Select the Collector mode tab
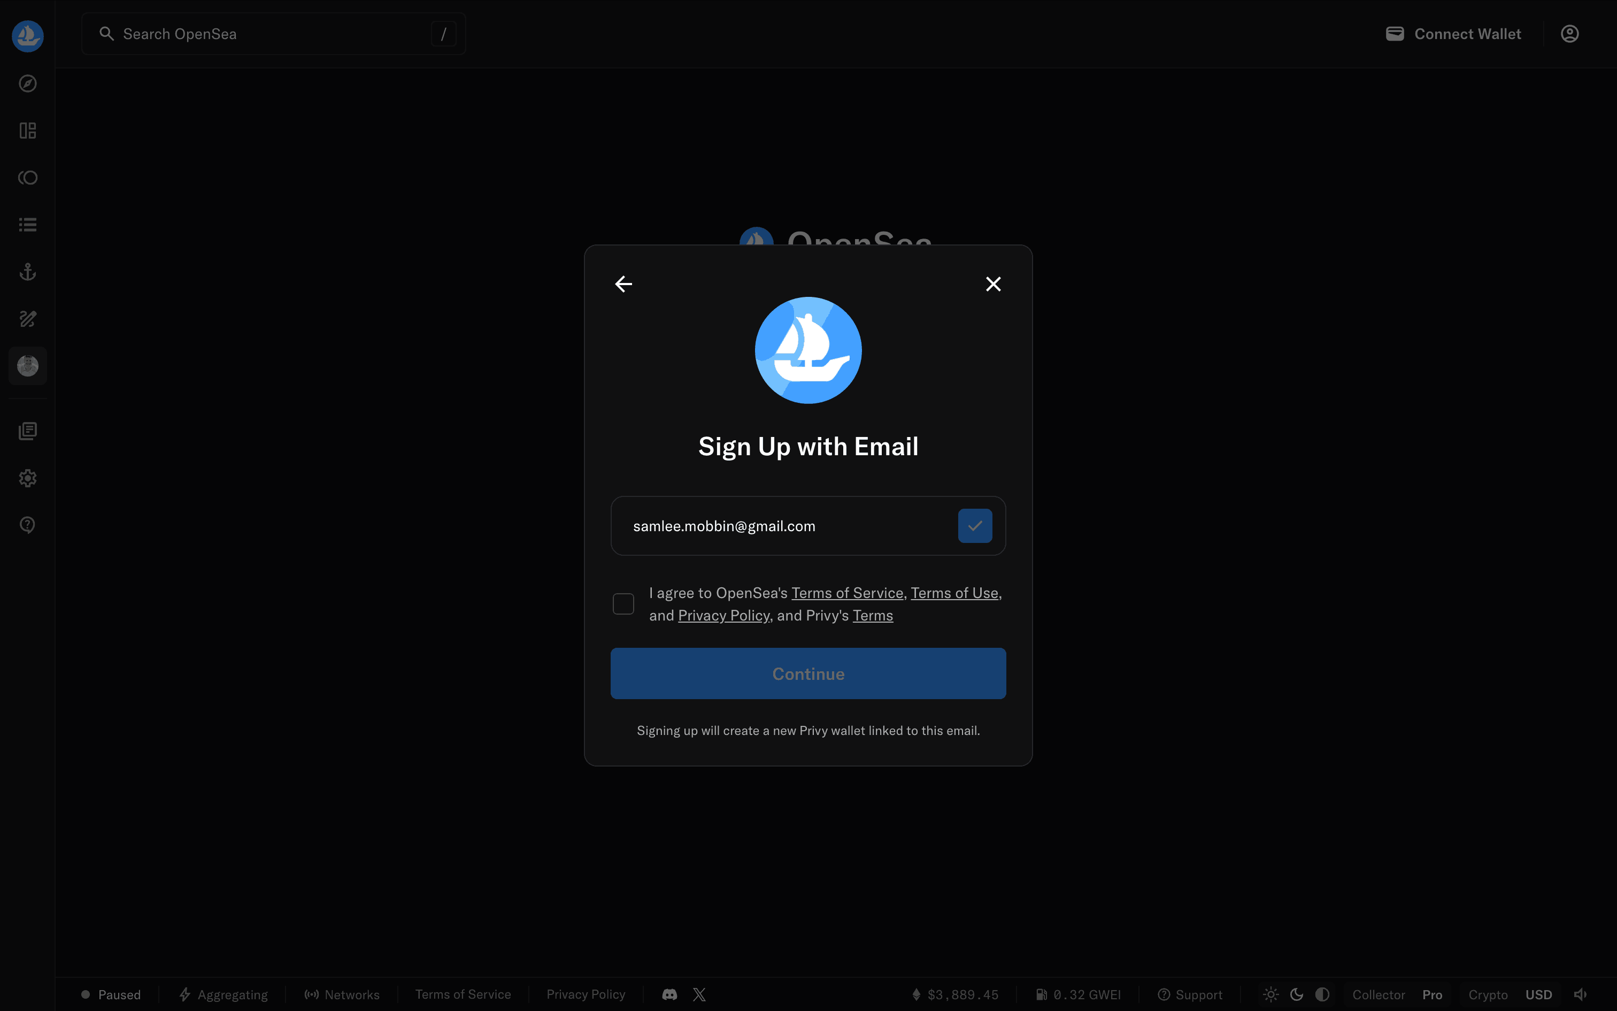The image size is (1617, 1011). (x=1379, y=995)
